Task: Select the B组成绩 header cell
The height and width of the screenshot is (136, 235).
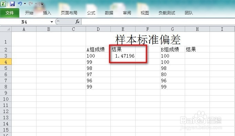Action: click(x=172, y=49)
